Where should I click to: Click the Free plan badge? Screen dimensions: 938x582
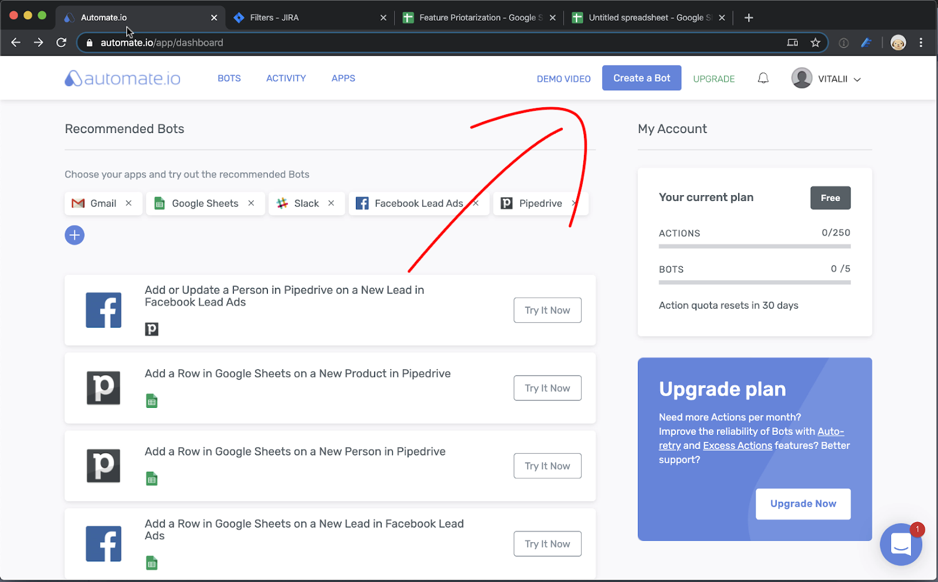pos(830,198)
